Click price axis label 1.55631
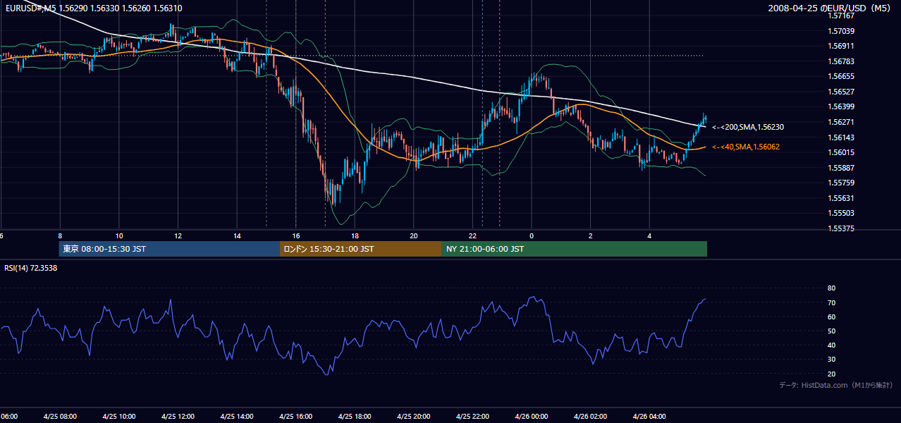Viewport: 901px width, 423px height. pyautogui.click(x=841, y=198)
